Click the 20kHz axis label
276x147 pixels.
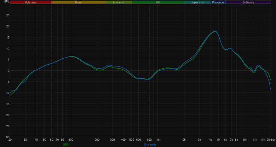point(271,140)
